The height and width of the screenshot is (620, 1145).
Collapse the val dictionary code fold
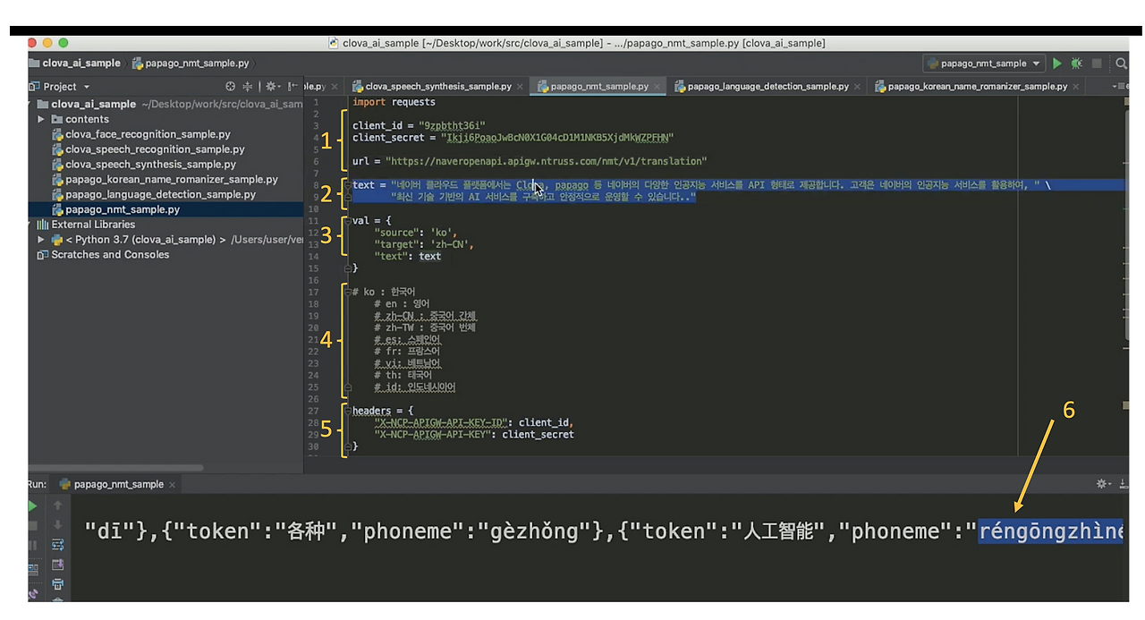[348, 219]
